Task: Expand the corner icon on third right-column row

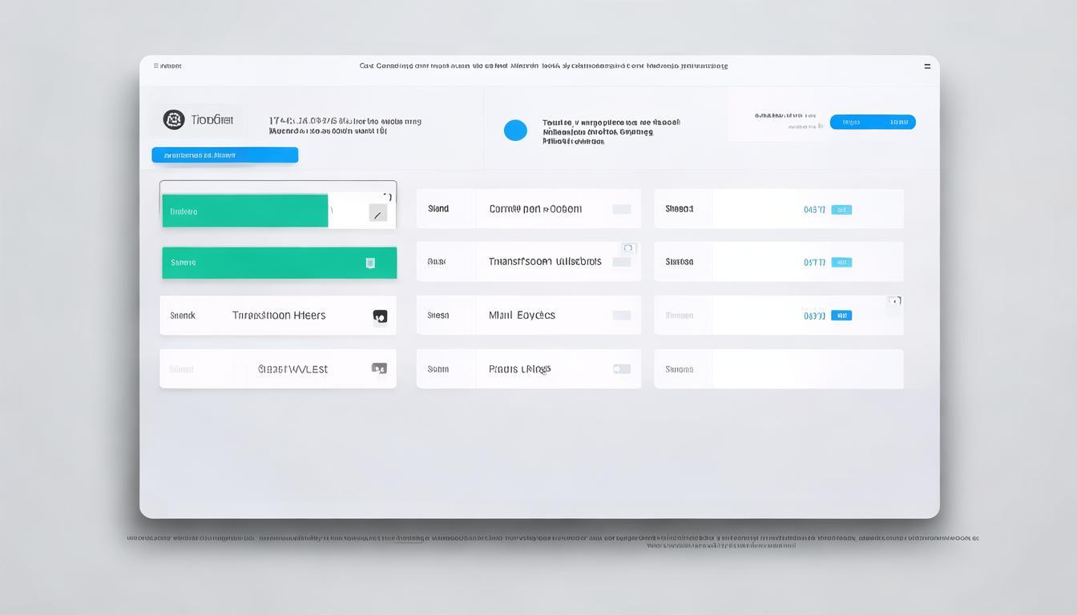Action: 895,301
